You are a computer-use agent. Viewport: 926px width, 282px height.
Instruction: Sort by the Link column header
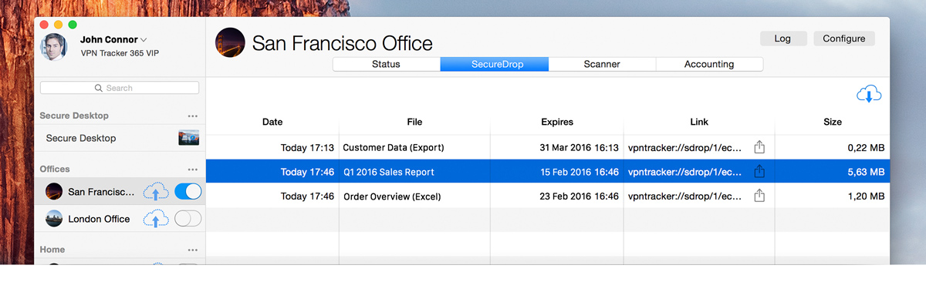[699, 122]
